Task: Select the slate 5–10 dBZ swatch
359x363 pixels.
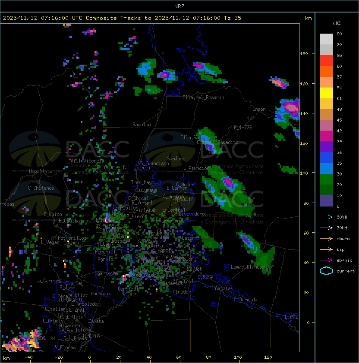Action: coord(326,201)
